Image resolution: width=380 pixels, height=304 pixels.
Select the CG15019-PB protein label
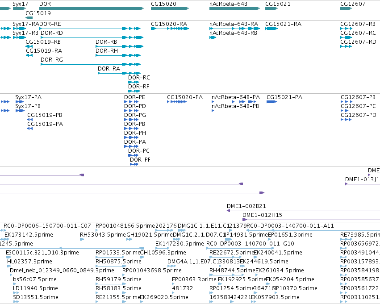pyautogui.click(x=45, y=115)
